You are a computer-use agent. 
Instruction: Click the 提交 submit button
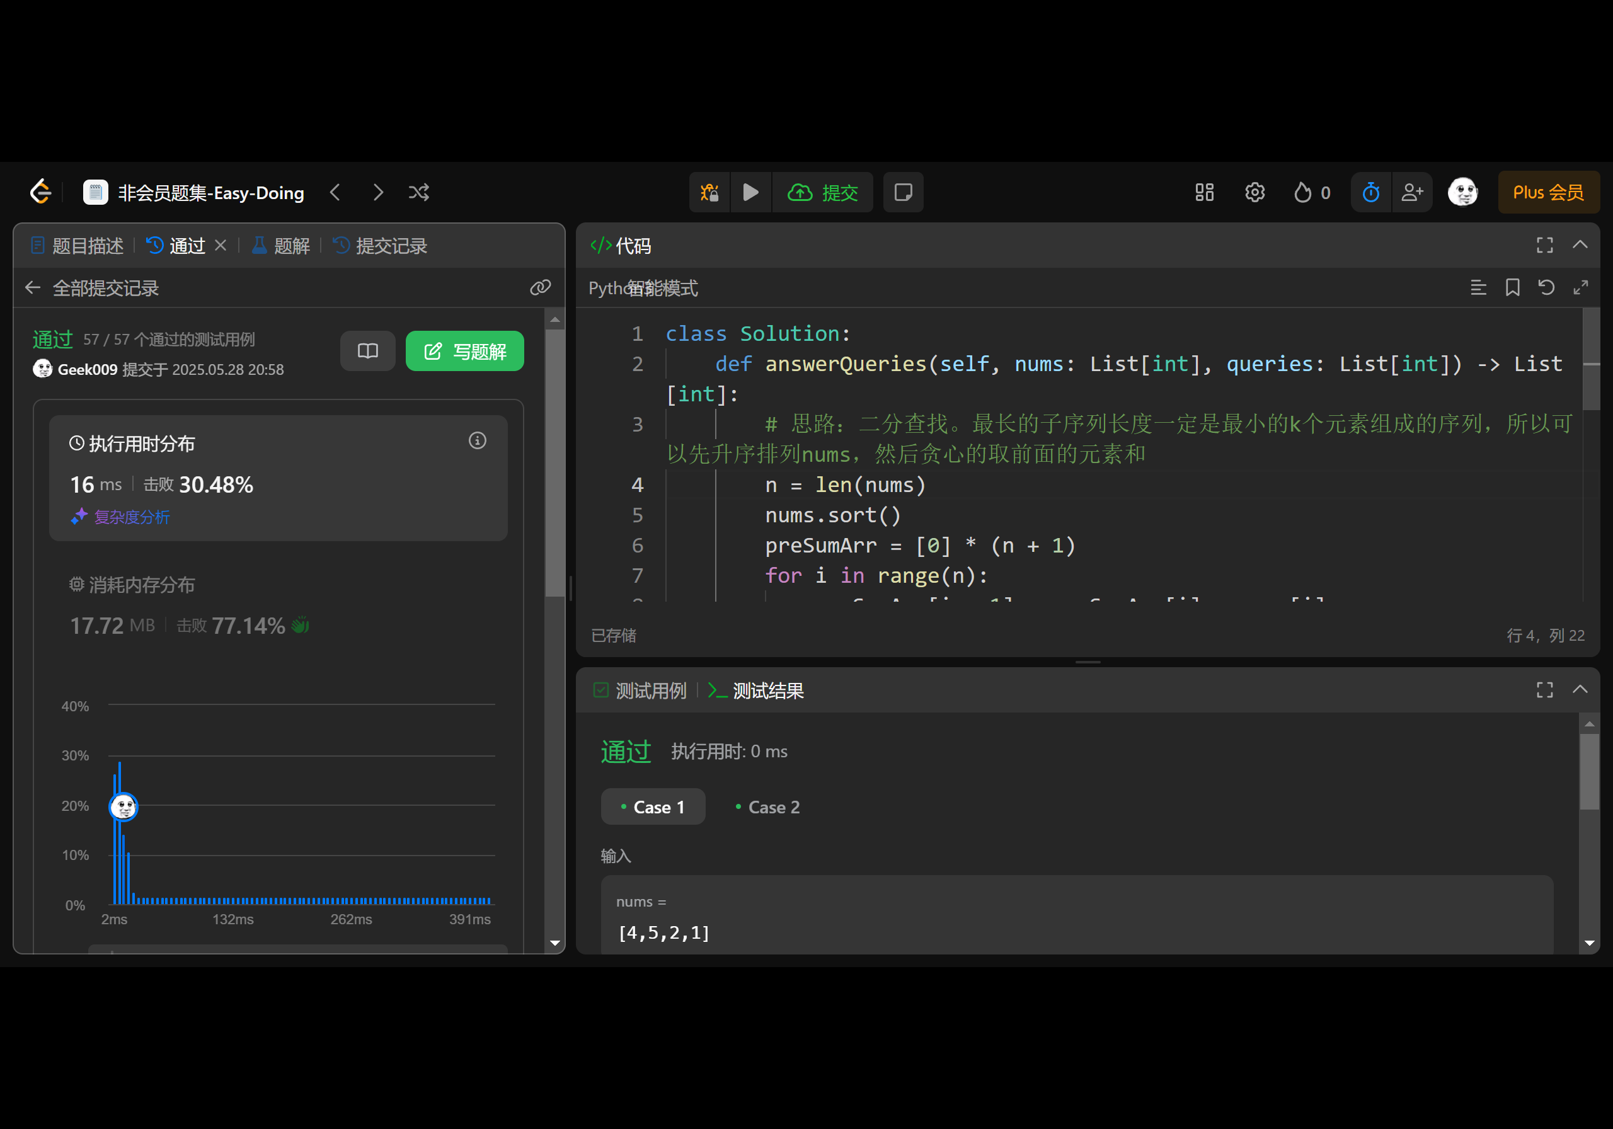tap(823, 192)
